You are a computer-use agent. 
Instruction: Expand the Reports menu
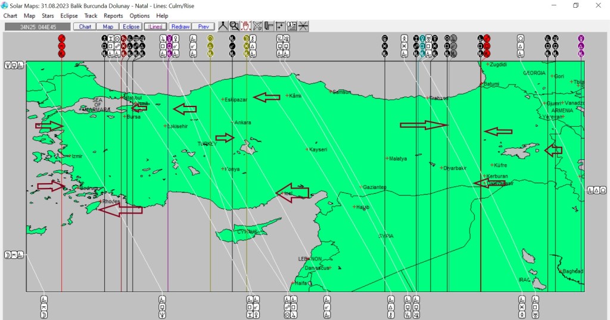pyautogui.click(x=113, y=16)
